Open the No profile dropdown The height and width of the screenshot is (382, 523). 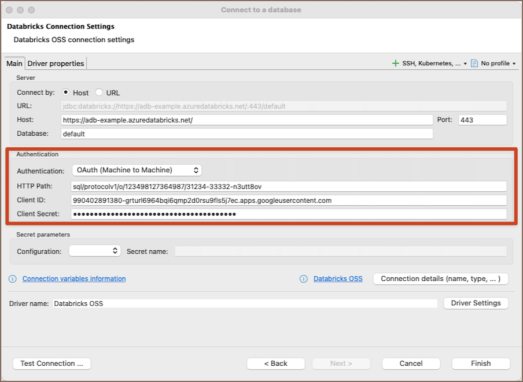coord(498,64)
